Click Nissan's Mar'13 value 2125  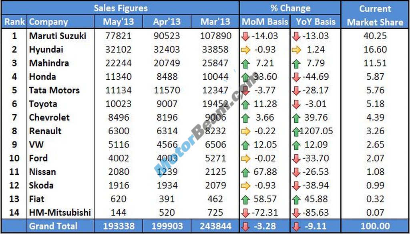tap(216, 172)
